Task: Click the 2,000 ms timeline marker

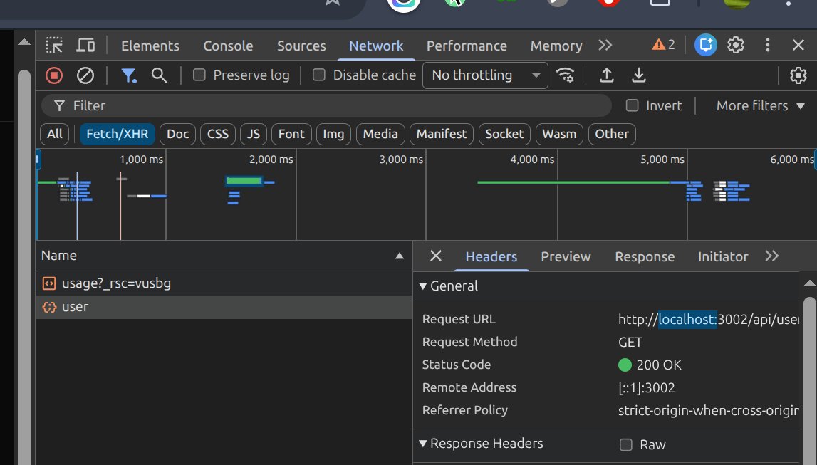Action: coord(271,160)
